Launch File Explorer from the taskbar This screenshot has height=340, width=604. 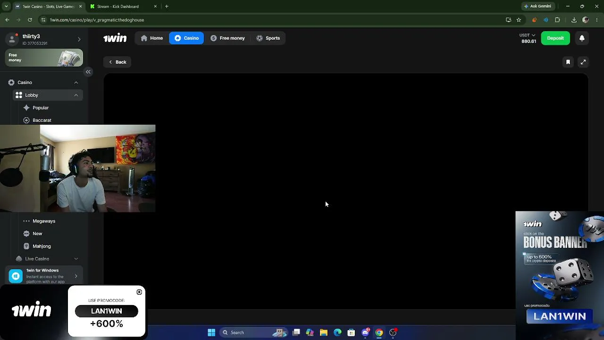tap(324, 332)
